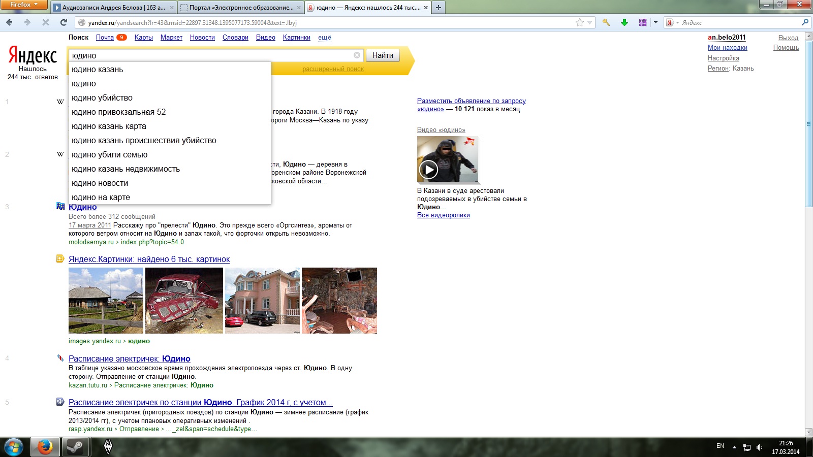Image resolution: width=813 pixels, height=457 pixels.
Task: Open 'расширенный поиск' link
Action: [x=333, y=69]
